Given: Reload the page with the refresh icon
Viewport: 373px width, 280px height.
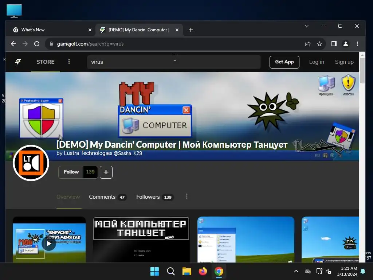Looking at the screenshot, I should click(37, 44).
